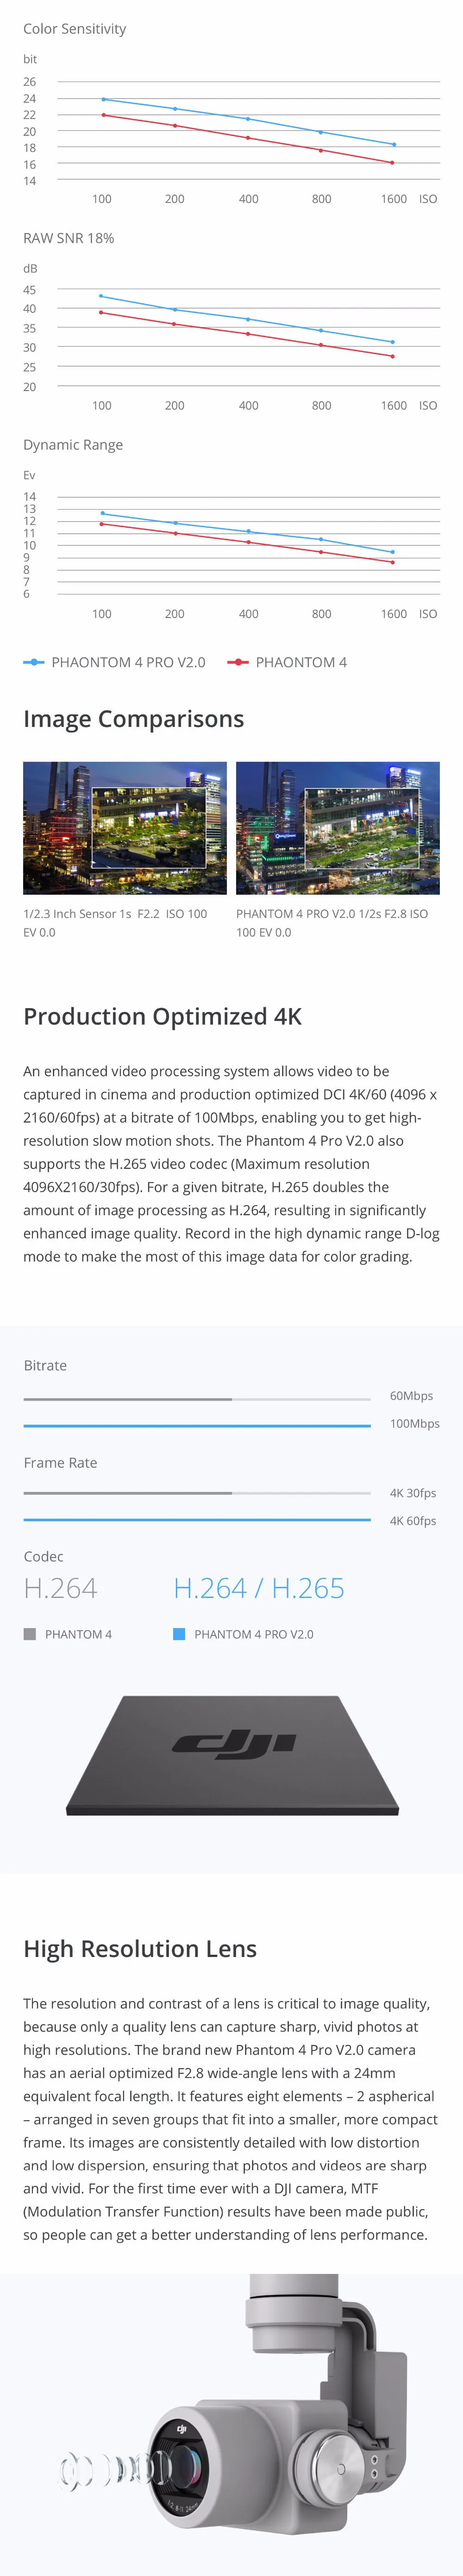The width and height of the screenshot is (463, 2576).
Task: Click the Production Optimized 4K heading
Action: [163, 1016]
